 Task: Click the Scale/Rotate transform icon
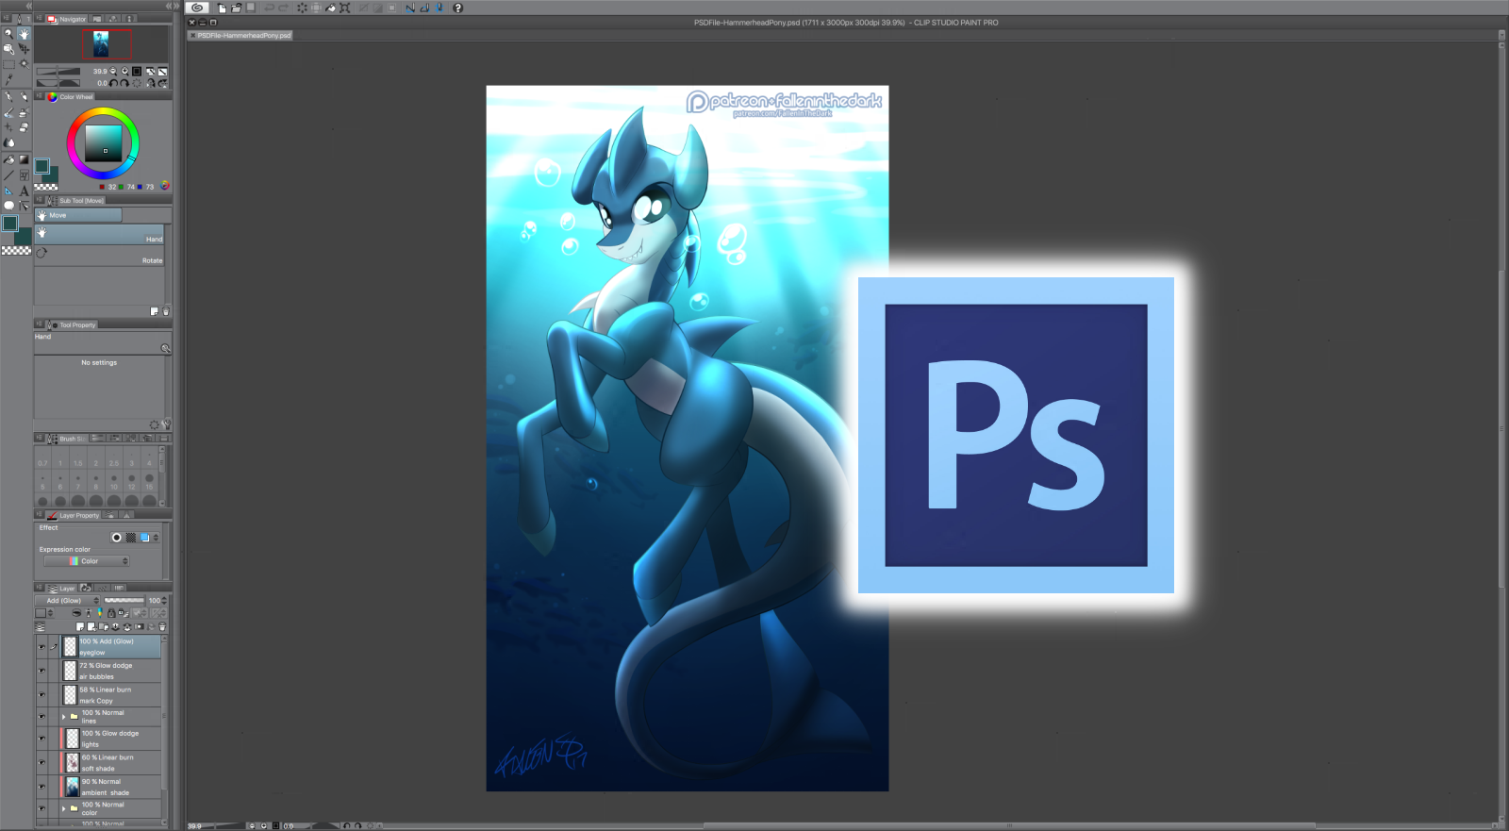pos(345,8)
